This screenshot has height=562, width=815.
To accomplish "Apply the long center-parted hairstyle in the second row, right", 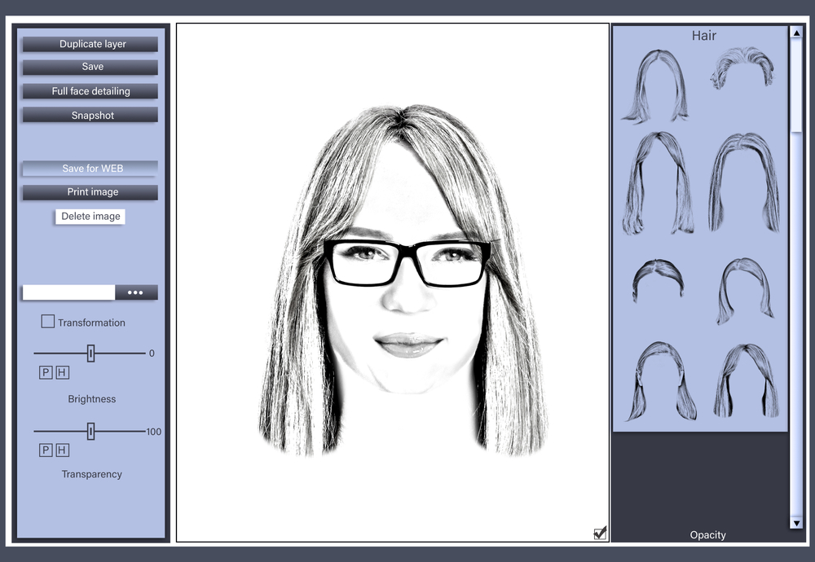I will (x=743, y=183).
